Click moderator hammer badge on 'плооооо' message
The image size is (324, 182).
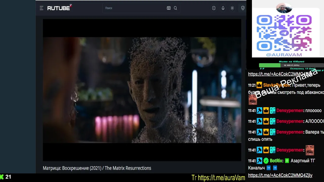(x=259, y=110)
